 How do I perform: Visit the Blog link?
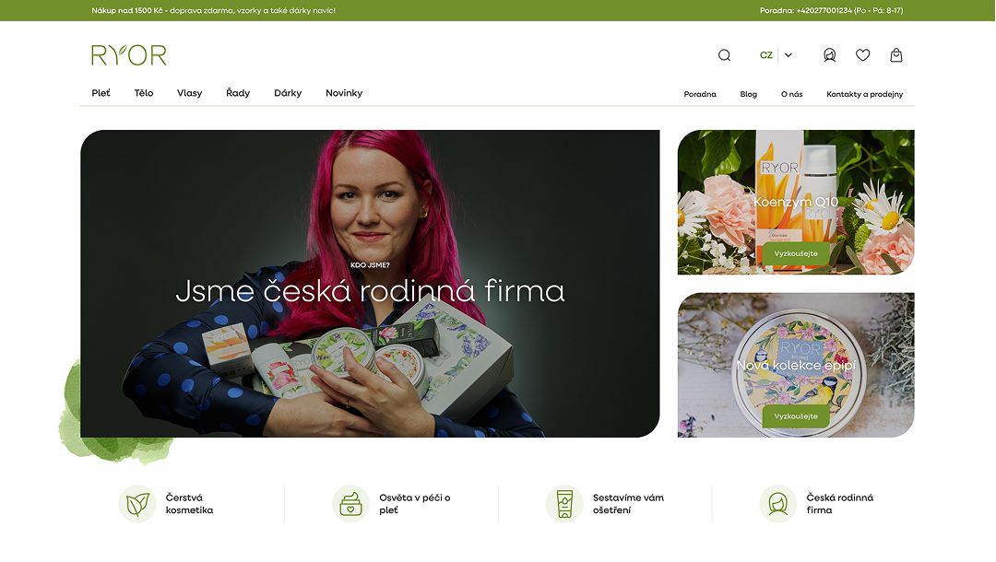748,94
